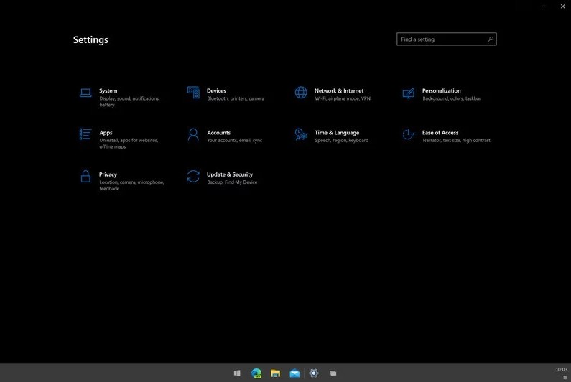Screen dimensions: 571x382
Task: Open the Mail app in taskbar
Action: 294,373
